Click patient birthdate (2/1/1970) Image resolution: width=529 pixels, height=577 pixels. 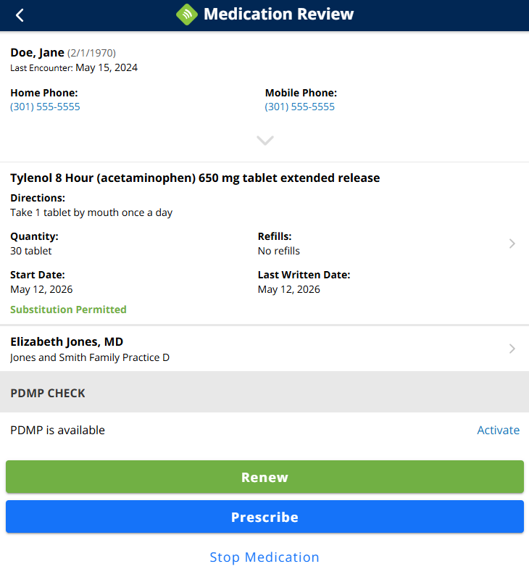[91, 53]
